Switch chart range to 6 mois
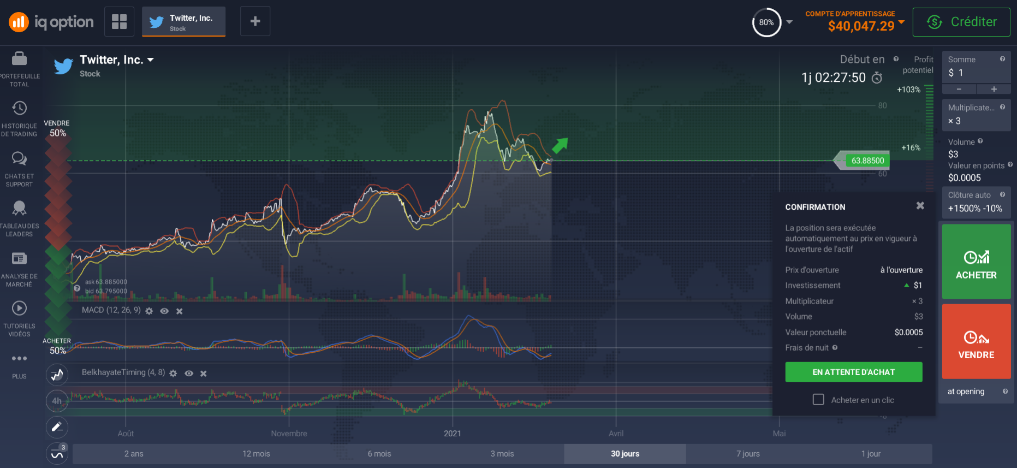The image size is (1017, 468). pos(379,454)
